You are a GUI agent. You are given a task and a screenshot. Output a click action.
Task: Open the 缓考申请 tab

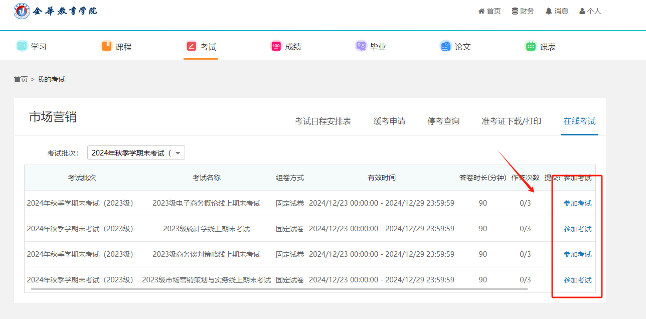(x=389, y=121)
